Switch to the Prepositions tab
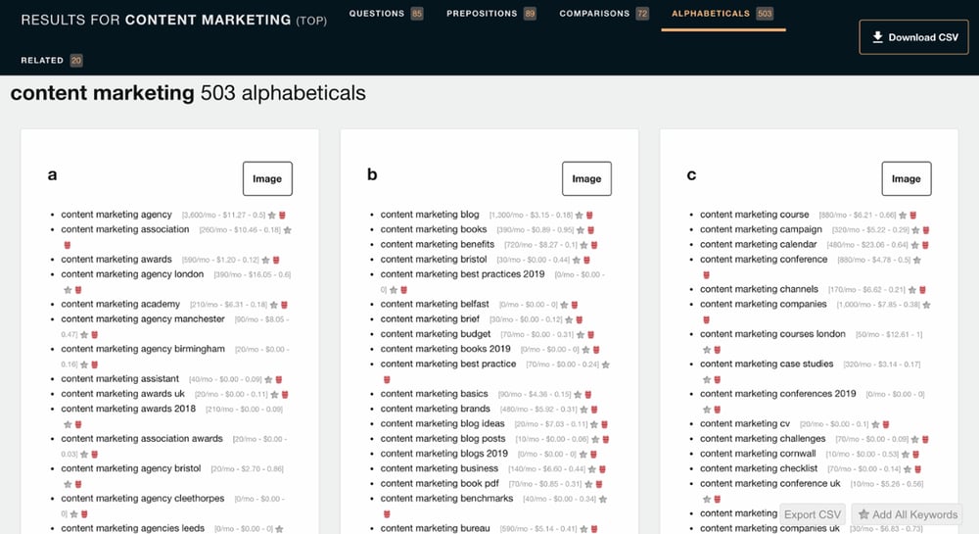The width and height of the screenshot is (979, 534). point(491,13)
